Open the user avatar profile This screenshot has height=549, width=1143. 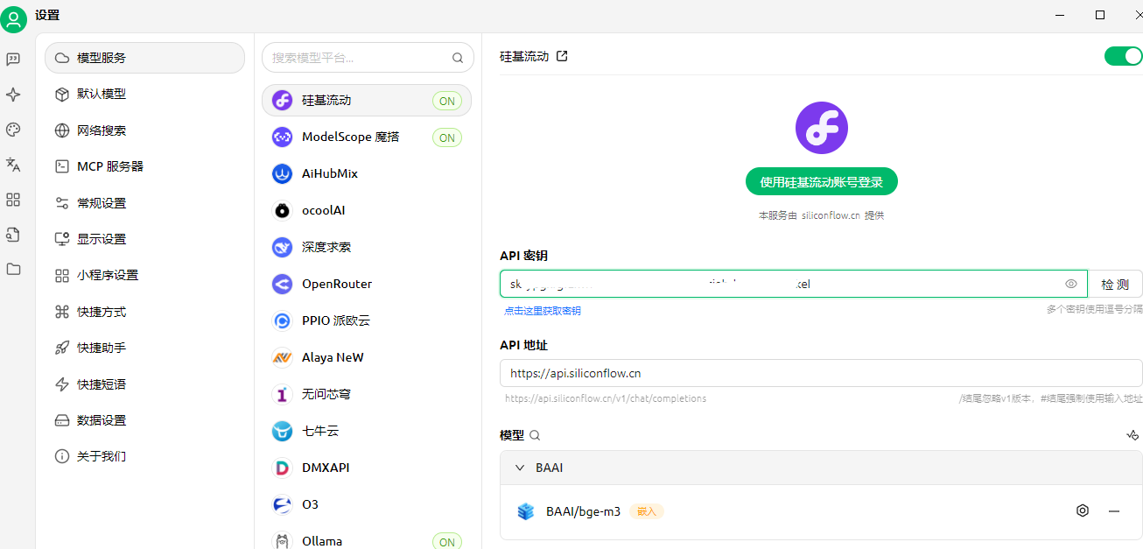(13, 18)
